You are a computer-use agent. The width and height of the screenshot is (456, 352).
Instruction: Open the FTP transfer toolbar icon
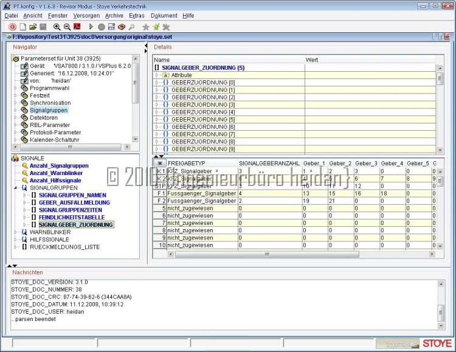tap(111, 27)
